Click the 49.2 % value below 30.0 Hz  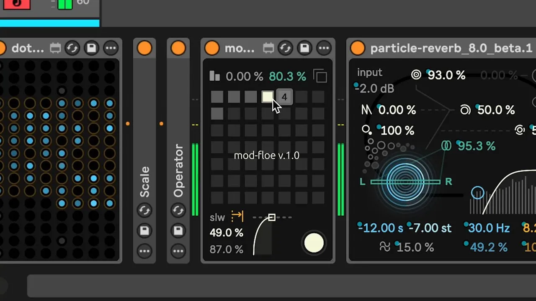(x=488, y=247)
